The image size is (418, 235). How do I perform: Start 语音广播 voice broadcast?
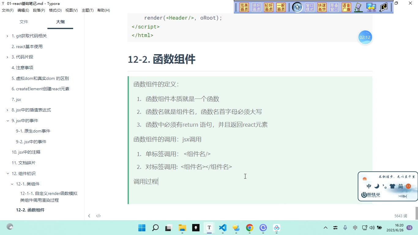pyautogui.click(x=346, y=7)
